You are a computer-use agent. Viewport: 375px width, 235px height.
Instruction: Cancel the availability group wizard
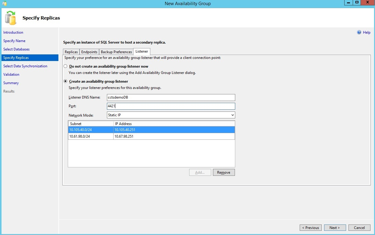coord(360,228)
